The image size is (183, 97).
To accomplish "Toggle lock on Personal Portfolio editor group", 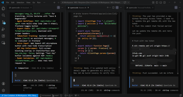I will point(176,8).
